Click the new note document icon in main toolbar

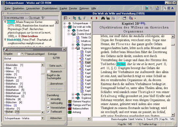tap(157, 8)
